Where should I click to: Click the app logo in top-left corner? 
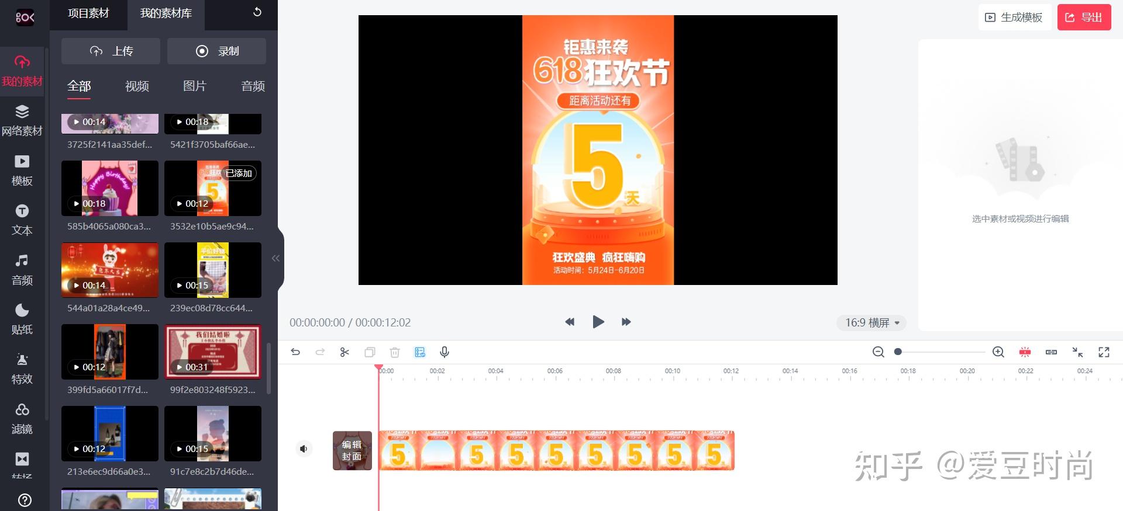click(x=25, y=18)
